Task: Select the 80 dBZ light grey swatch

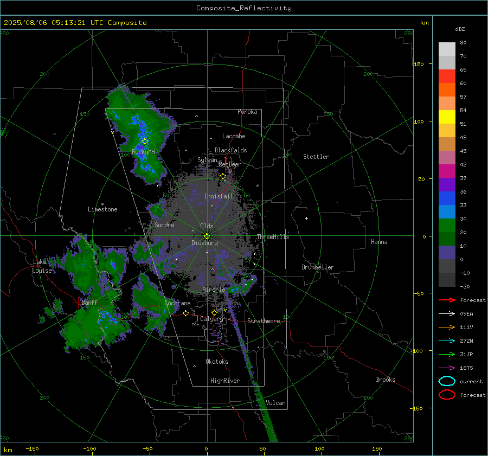Action: 447,49
